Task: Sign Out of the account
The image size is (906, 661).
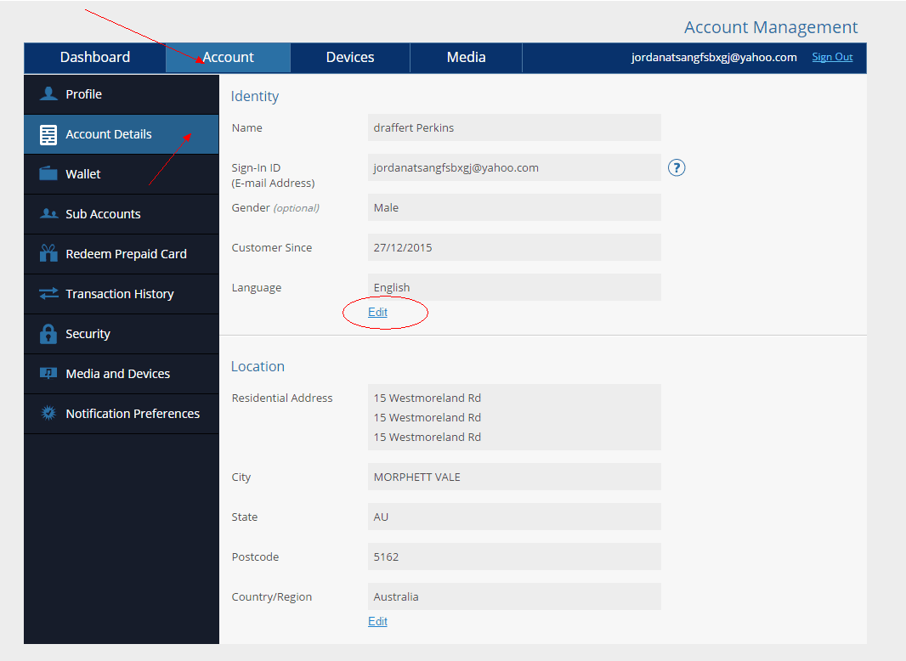Action: coord(832,57)
